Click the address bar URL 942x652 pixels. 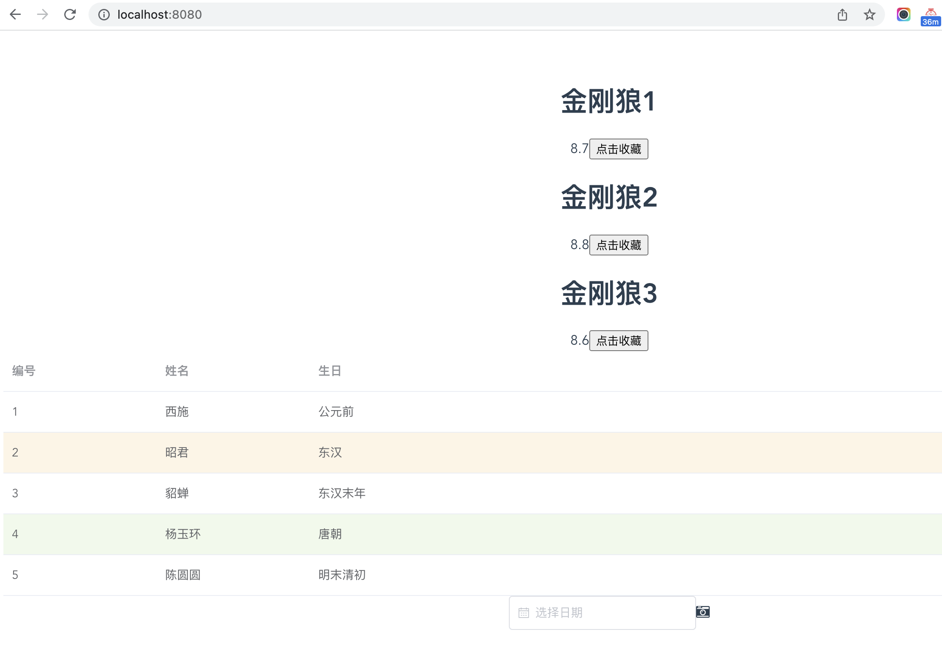pos(160,15)
